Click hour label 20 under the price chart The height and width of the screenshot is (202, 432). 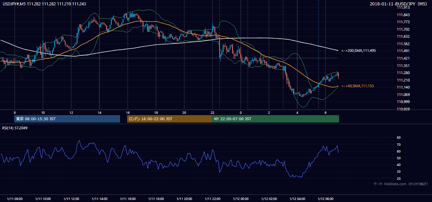point(184,112)
